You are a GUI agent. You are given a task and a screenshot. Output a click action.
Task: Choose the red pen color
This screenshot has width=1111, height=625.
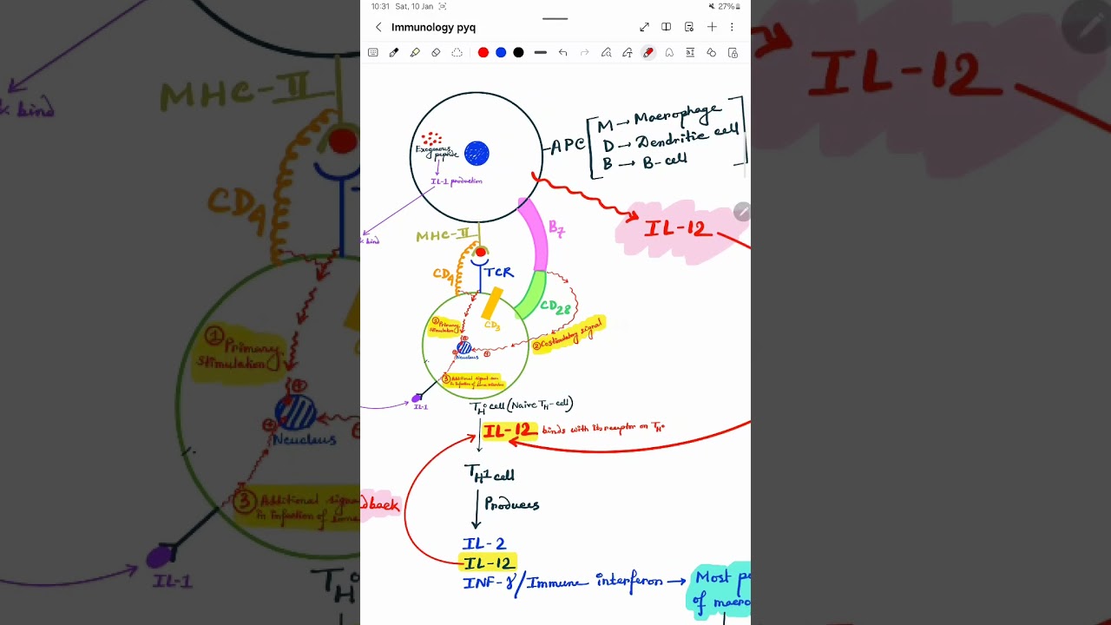pos(483,53)
